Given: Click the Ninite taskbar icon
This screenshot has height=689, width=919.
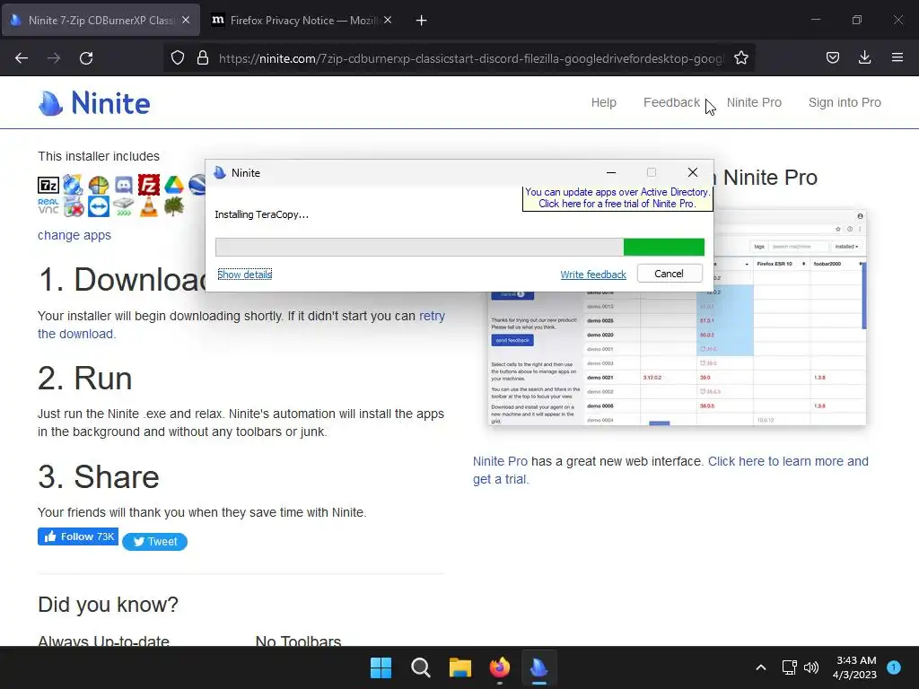Looking at the screenshot, I should (539, 667).
